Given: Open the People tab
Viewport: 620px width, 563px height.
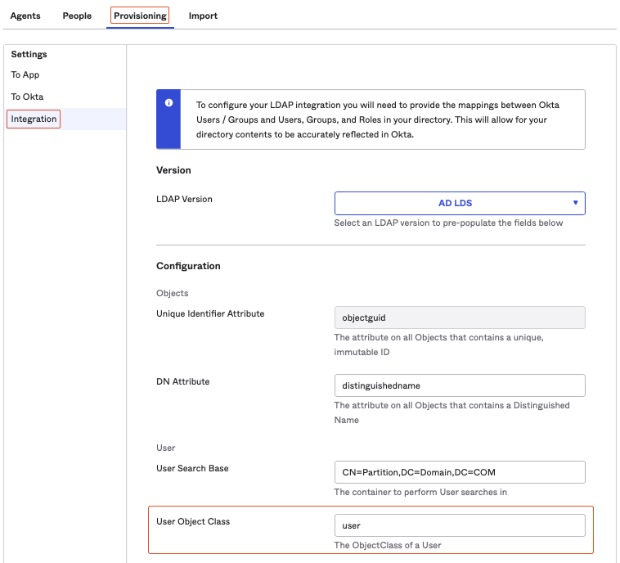Looking at the screenshot, I should click(x=77, y=16).
